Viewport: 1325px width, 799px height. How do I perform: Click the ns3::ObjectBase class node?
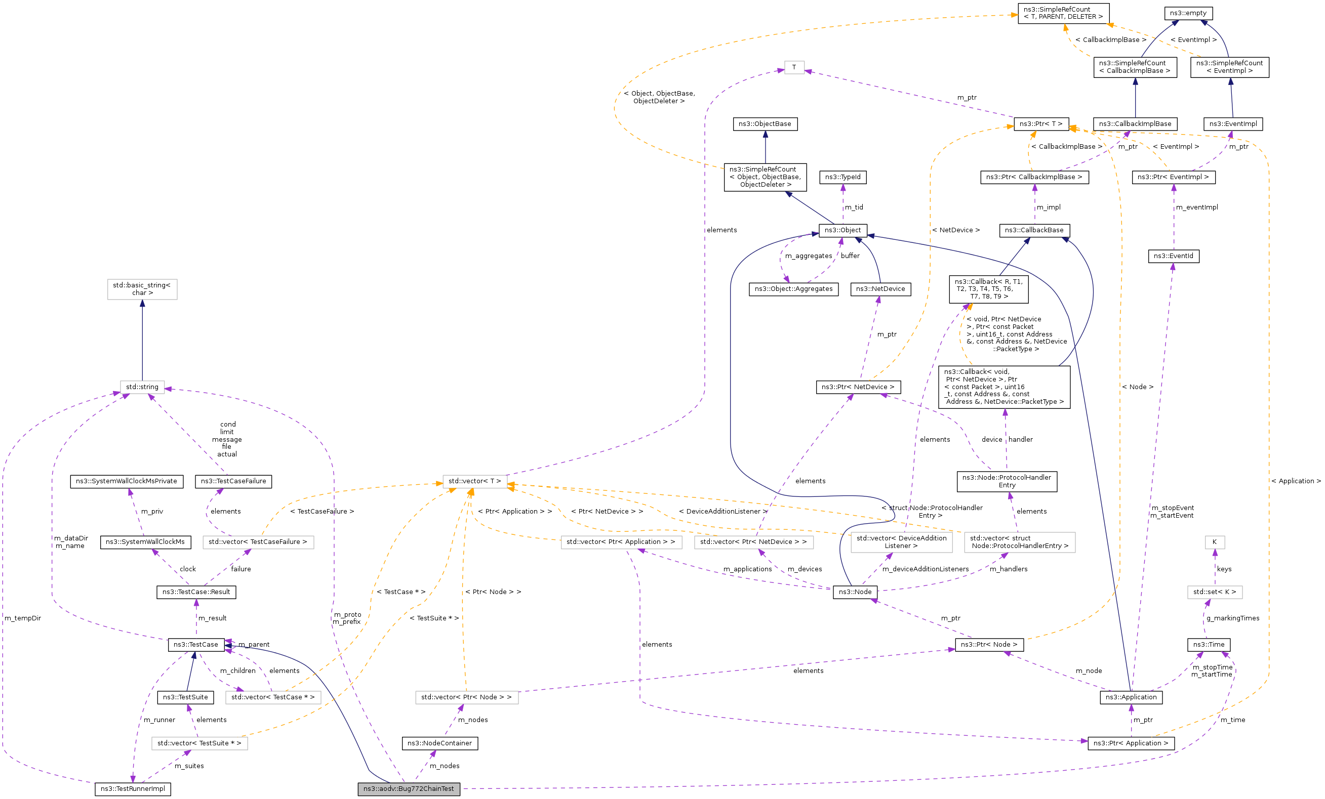(x=765, y=123)
